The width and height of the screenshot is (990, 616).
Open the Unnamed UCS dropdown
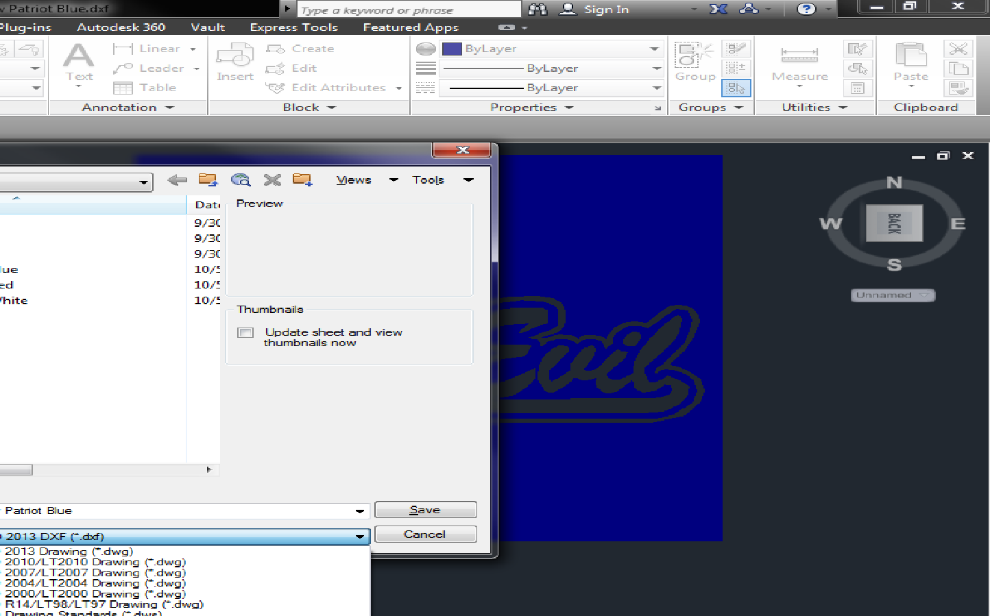(893, 295)
